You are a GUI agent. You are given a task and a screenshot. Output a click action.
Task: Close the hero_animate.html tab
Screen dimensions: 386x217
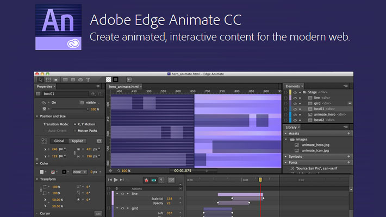141,86
